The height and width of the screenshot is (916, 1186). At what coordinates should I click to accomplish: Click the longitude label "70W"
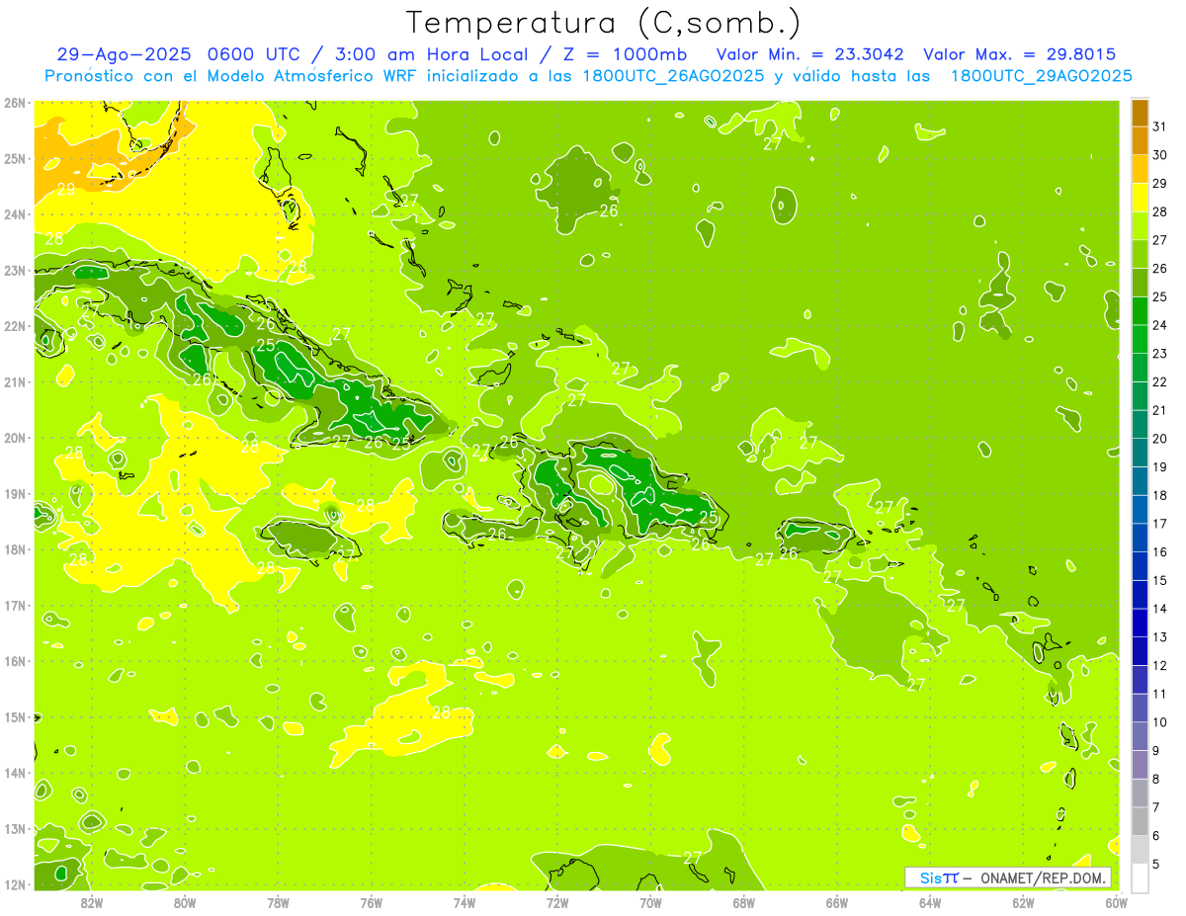pos(650,903)
